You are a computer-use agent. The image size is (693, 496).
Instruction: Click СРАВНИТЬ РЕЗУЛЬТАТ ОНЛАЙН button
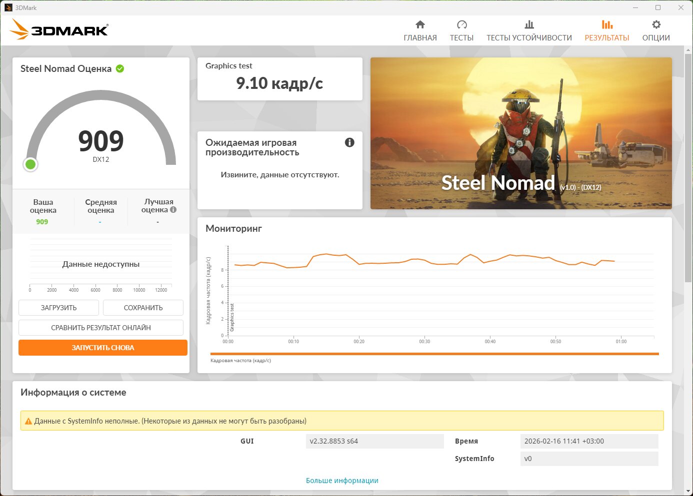pyautogui.click(x=101, y=328)
